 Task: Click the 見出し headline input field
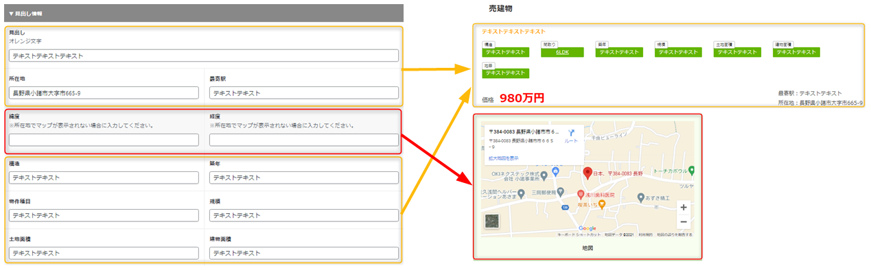204,56
